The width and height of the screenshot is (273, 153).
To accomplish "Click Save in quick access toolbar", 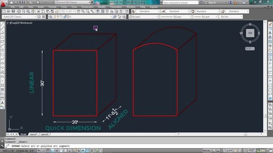I will point(21,3).
